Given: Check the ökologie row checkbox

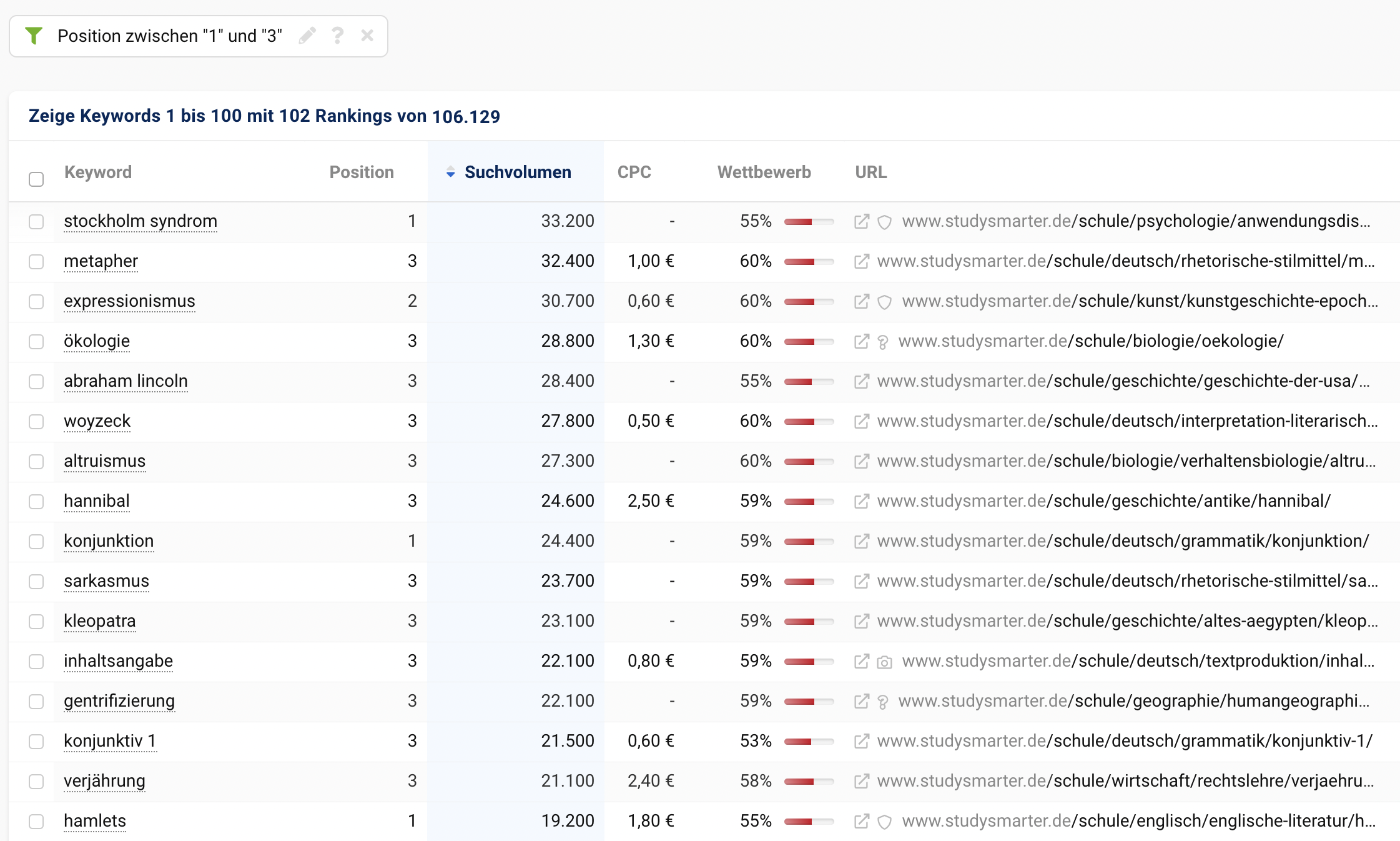Looking at the screenshot, I should pos(36,342).
